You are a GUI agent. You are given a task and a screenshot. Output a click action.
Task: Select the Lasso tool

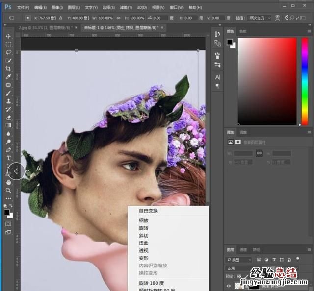tap(8, 52)
